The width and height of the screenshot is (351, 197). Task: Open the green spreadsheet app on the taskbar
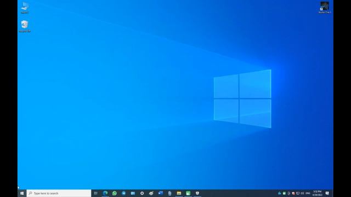coord(188,193)
